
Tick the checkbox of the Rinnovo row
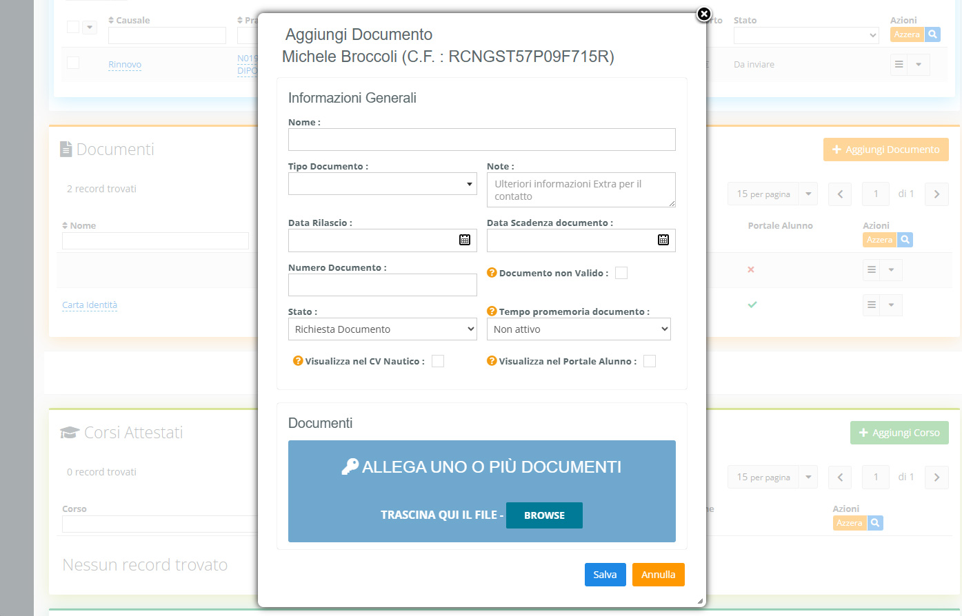(73, 63)
